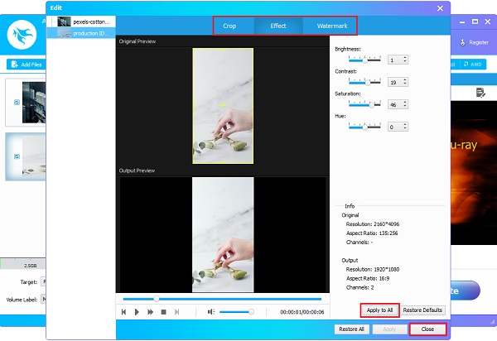Increase Hue value with up arrow
Viewport: 497px width, 341px height.
point(405,125)
